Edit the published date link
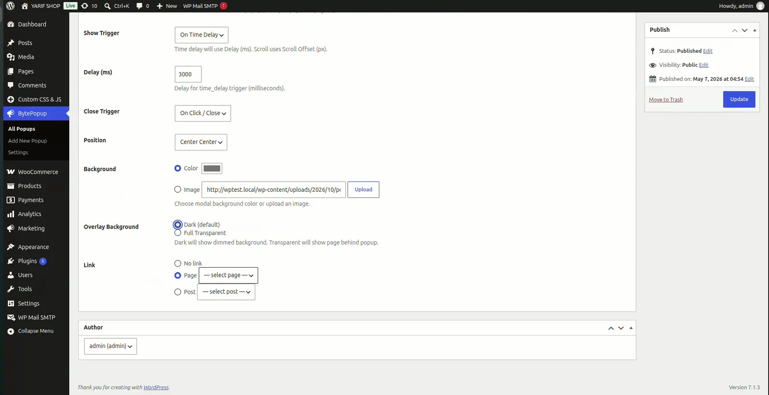769x395 pixels. [x=749, y=79]
